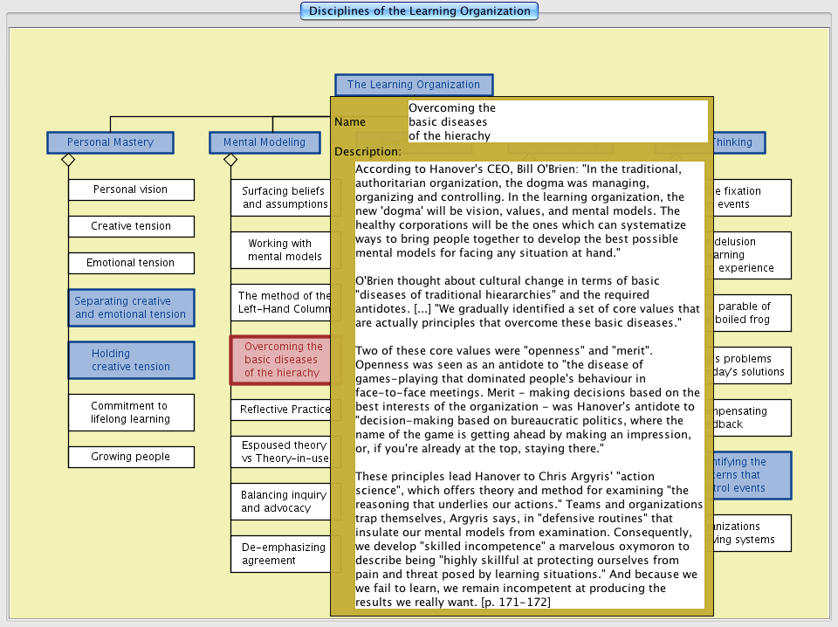
Task: Select Working with mental models node
Action: click(280, 250)
